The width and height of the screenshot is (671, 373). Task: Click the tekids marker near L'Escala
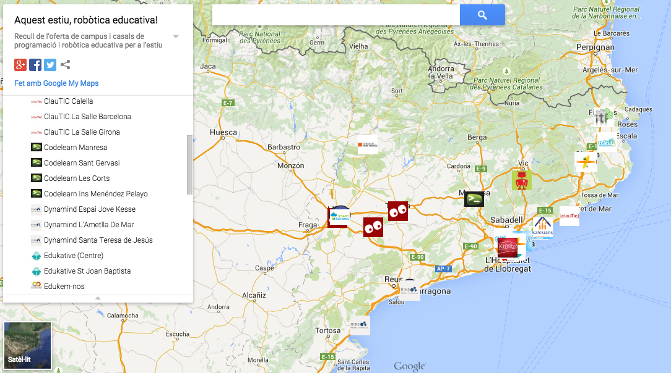pos(607,143)
